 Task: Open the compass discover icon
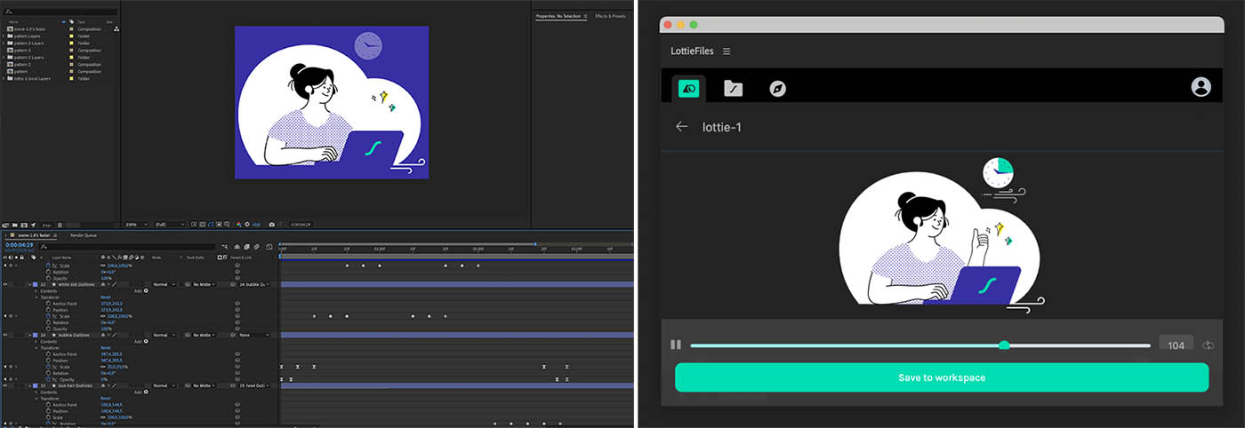(x=777, y=88)
